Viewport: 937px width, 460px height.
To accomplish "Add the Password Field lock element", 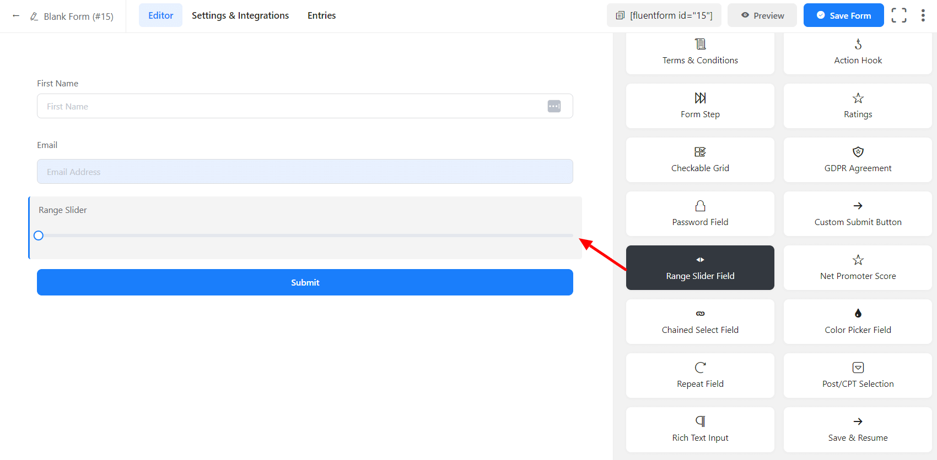I will [x=700, y=213].
